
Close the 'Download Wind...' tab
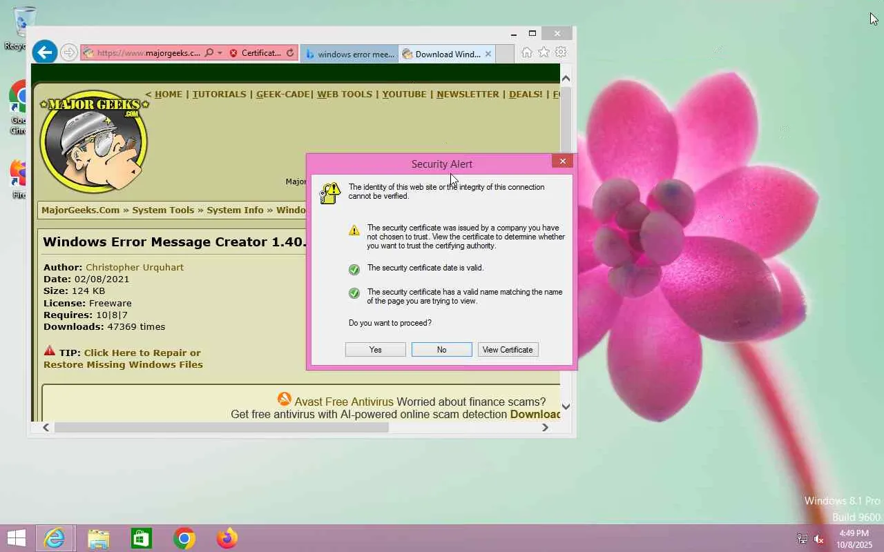pyautogui.click(x=488, y=54)
